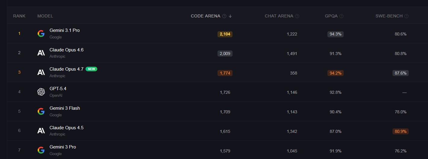
Task: Click the OpenAI logo beside GPT-5.4
Action: [41, 92]
